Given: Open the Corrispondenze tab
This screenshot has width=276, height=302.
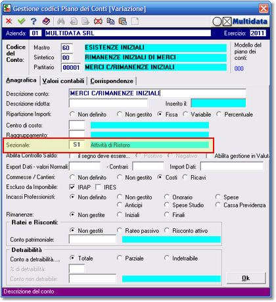Looking at the screenshot, I should [112, 81].
